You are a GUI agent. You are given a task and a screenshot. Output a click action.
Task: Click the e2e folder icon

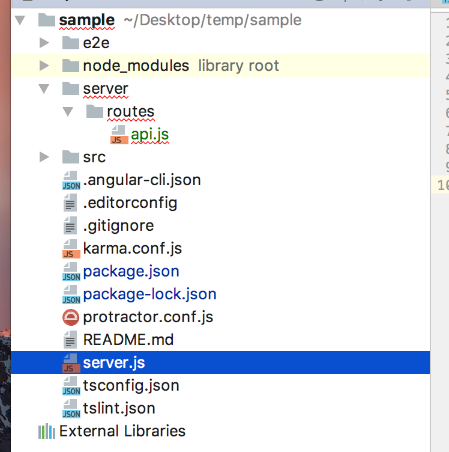pos(71,43)
